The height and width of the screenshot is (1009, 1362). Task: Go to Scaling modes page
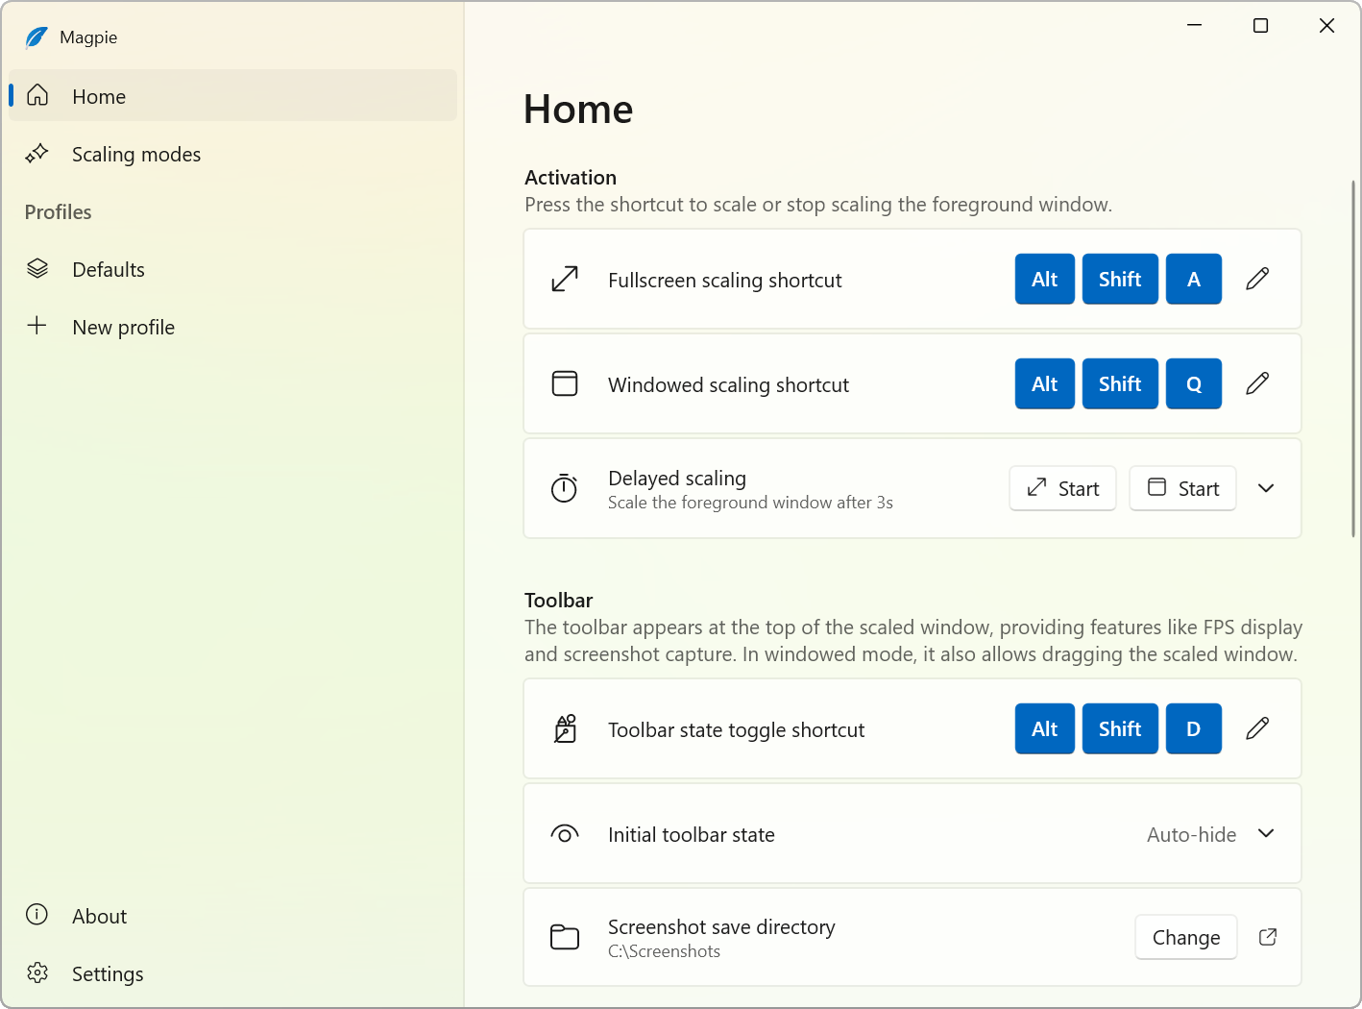coord(136,155)
